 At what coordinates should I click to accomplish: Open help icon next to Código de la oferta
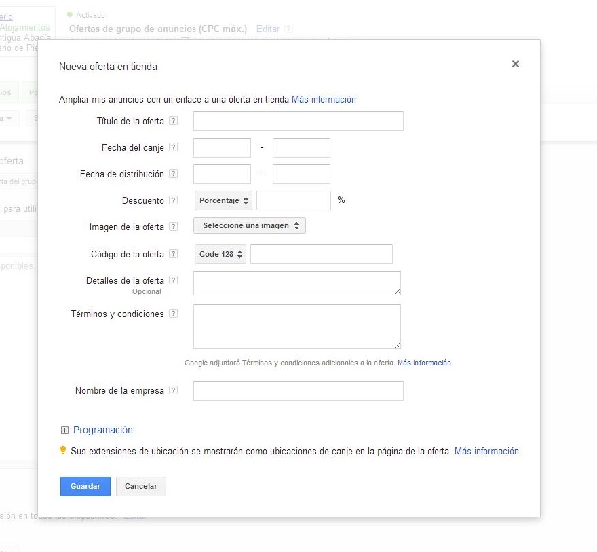[x=173, y=254]
